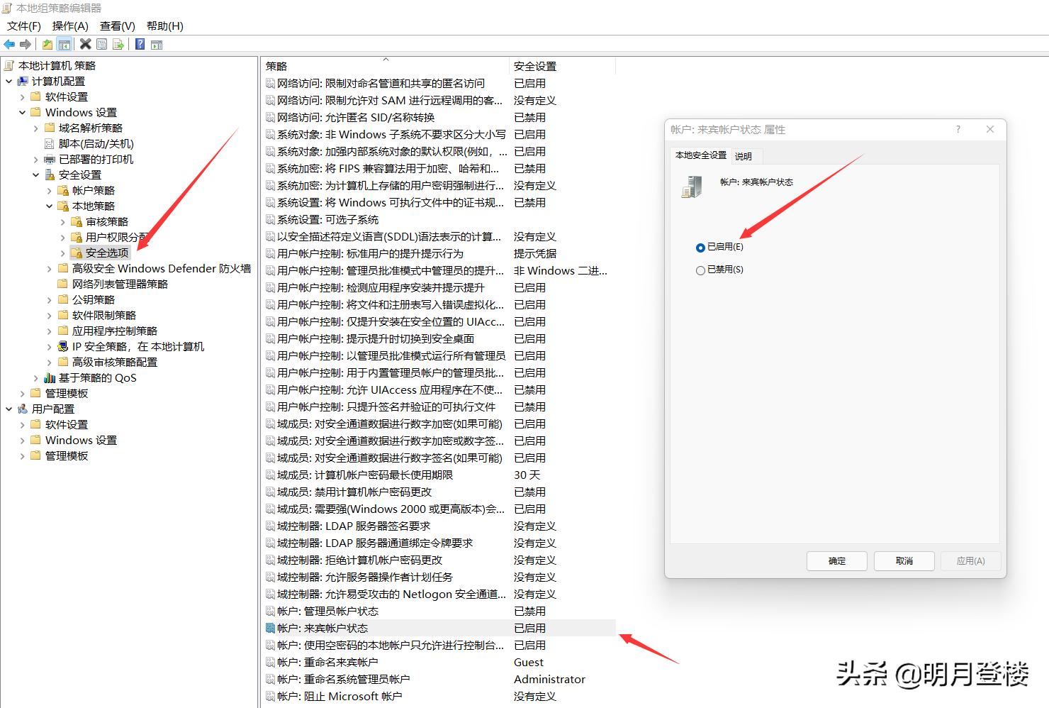1049x708 pixels.
Task: Collapse the 安全设置 tree node
Action: (35, 175)
